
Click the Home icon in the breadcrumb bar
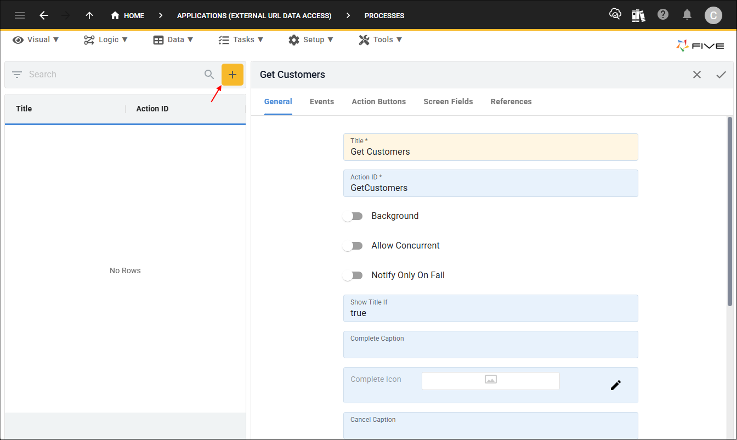[115, 15]
